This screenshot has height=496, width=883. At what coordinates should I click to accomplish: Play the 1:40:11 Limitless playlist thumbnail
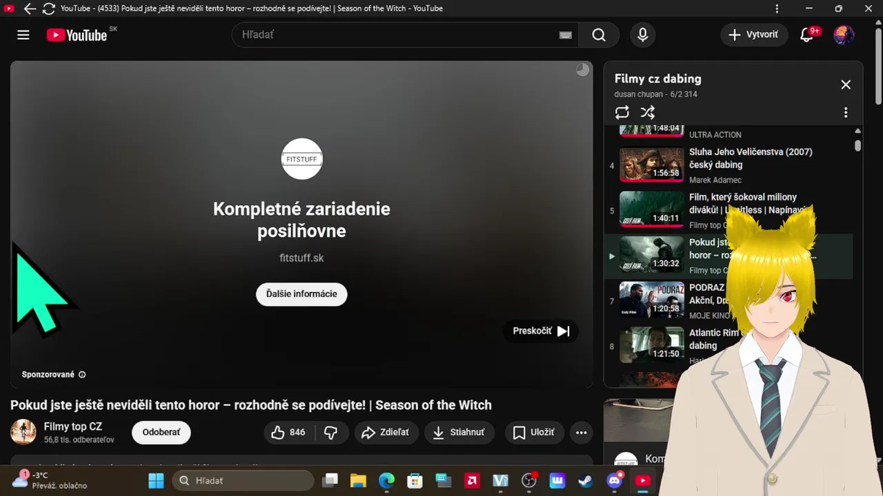[x=651, y=209]
